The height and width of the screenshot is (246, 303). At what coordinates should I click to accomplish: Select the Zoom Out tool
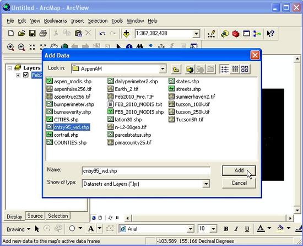pos(21,47)
